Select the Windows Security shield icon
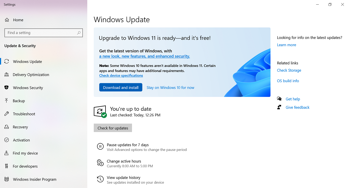Screen dimensions: 349x188 click(x=7, y=88)
